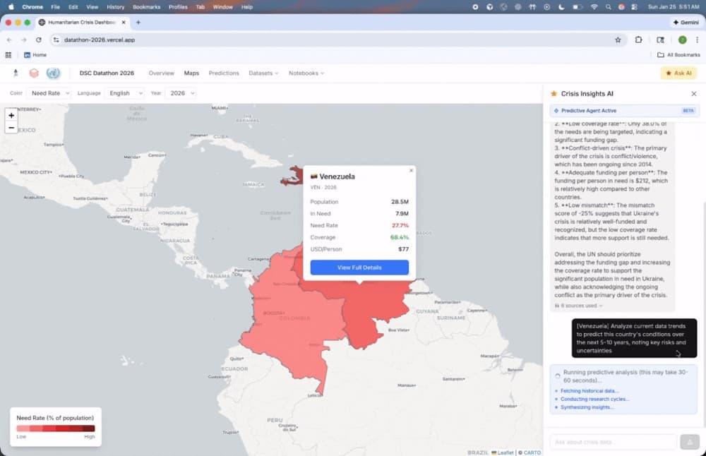The image size is (706, 456).
Task: Click the UN emblem logo icon
Action: point(53,73)
